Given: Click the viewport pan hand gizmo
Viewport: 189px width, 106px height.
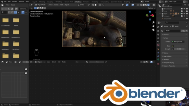Looking at the screenshot, I should 153,26.
